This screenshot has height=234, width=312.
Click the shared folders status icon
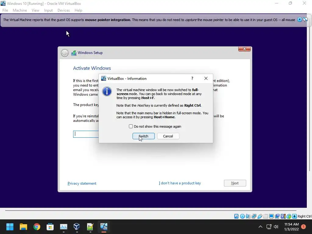pos(265,216)
